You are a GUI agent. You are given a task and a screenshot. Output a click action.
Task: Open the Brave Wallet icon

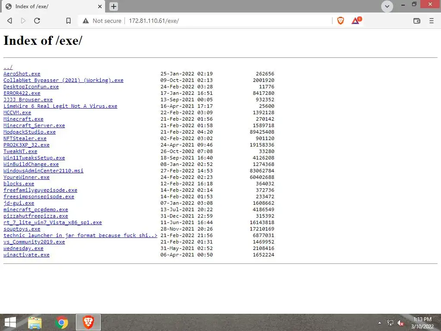tap(417, 21)
